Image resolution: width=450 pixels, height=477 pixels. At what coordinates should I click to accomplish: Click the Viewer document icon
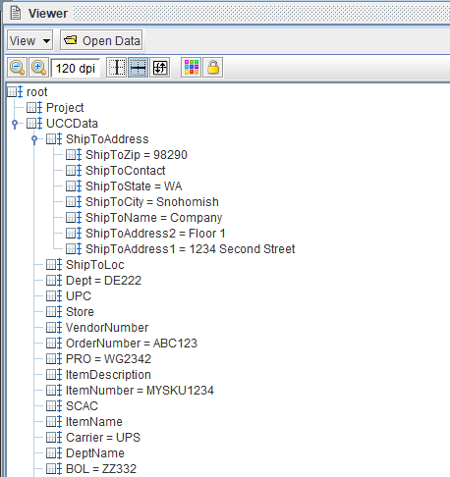(15, 13)
